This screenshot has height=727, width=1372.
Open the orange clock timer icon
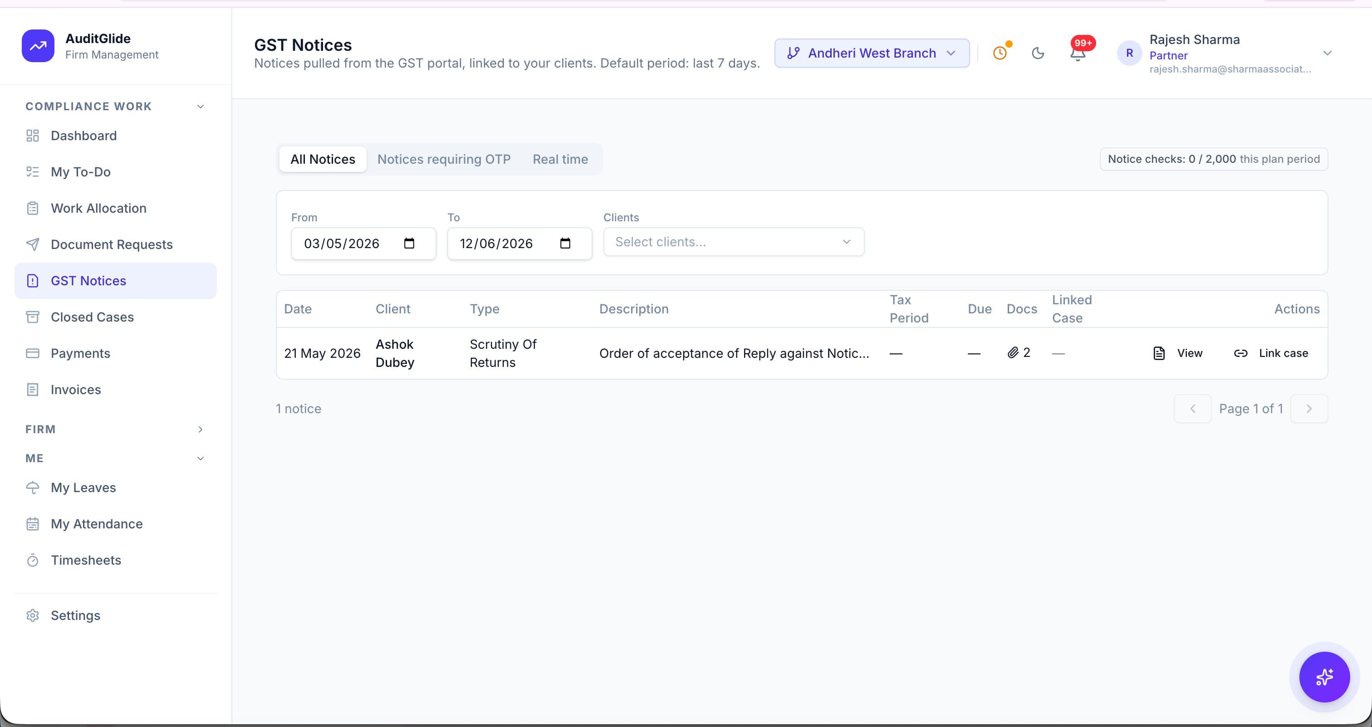tap(1000, 53)
